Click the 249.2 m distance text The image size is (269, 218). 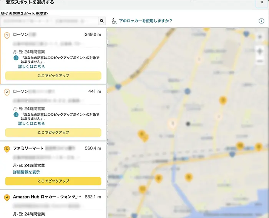point(93,35)
